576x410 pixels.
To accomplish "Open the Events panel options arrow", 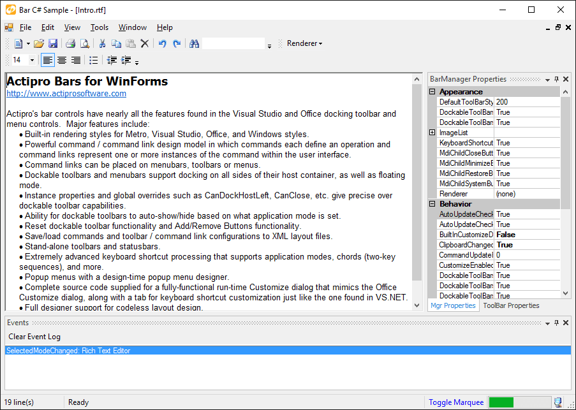I will 547,323.
